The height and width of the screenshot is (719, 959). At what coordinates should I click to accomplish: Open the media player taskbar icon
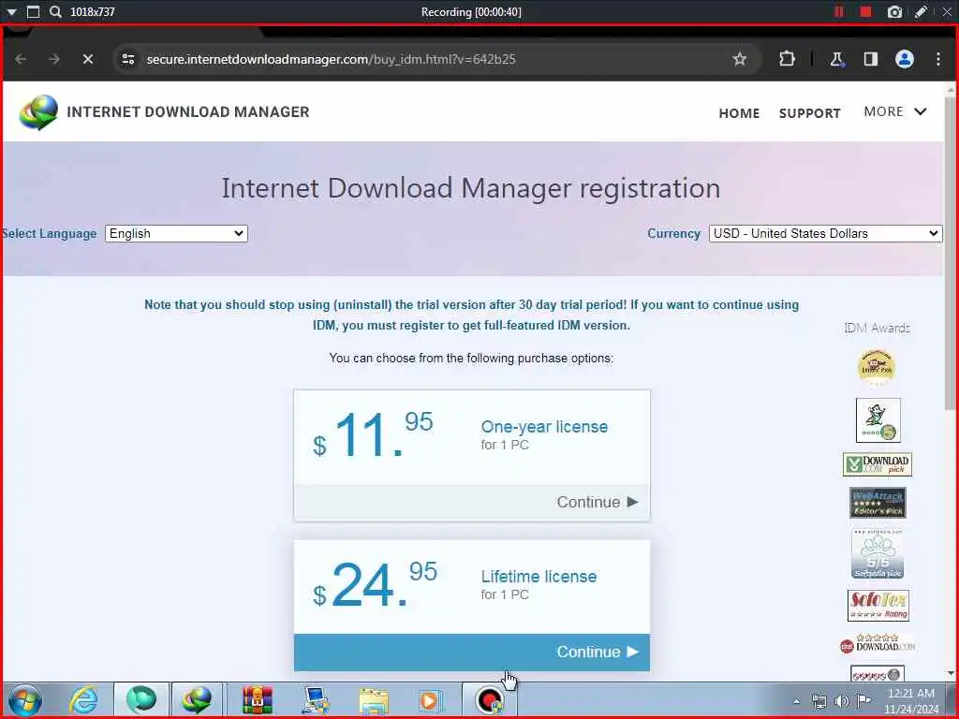pos(431,700)
